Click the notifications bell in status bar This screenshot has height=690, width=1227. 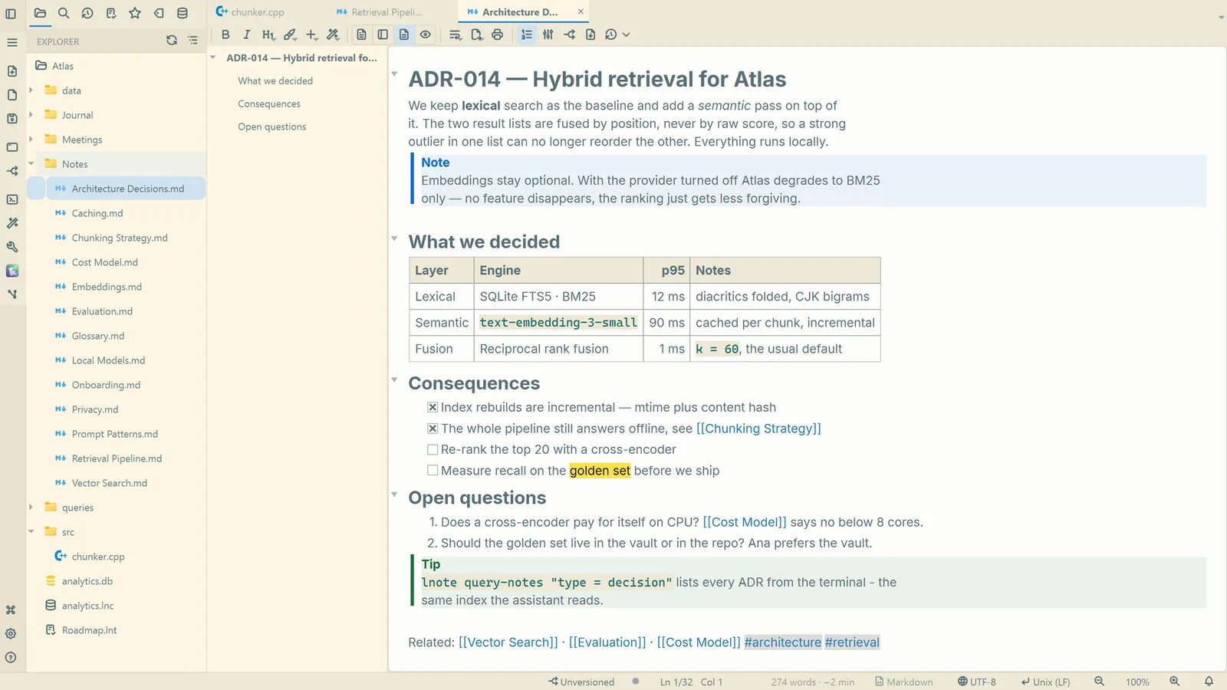[x=1209, y=682]
